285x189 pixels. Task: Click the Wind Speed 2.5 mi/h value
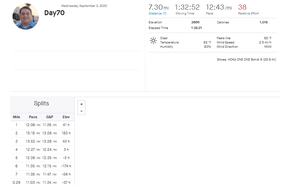coord(265,42)
